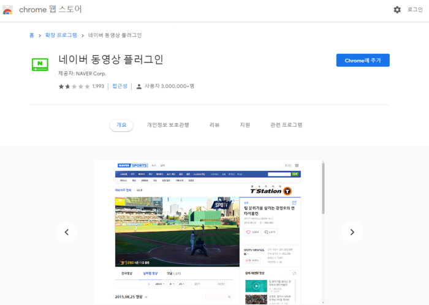Click the play button on the video thumbnail
Image resolution: width=429 pixels, height=305 pixels.
click(x=256, y=286)
